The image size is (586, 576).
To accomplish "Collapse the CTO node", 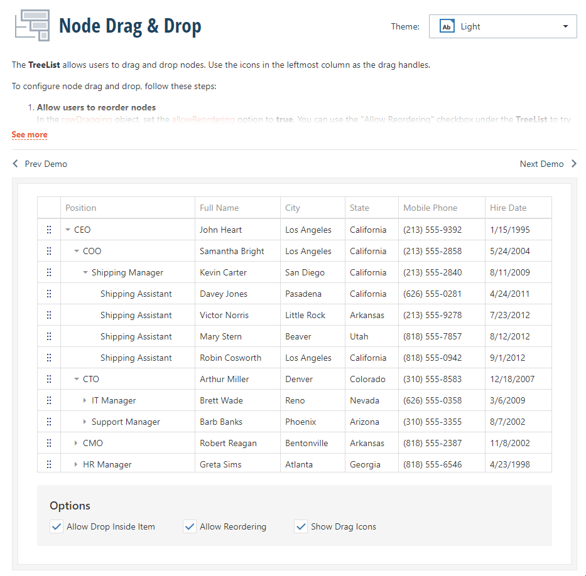I will point(77,379).
